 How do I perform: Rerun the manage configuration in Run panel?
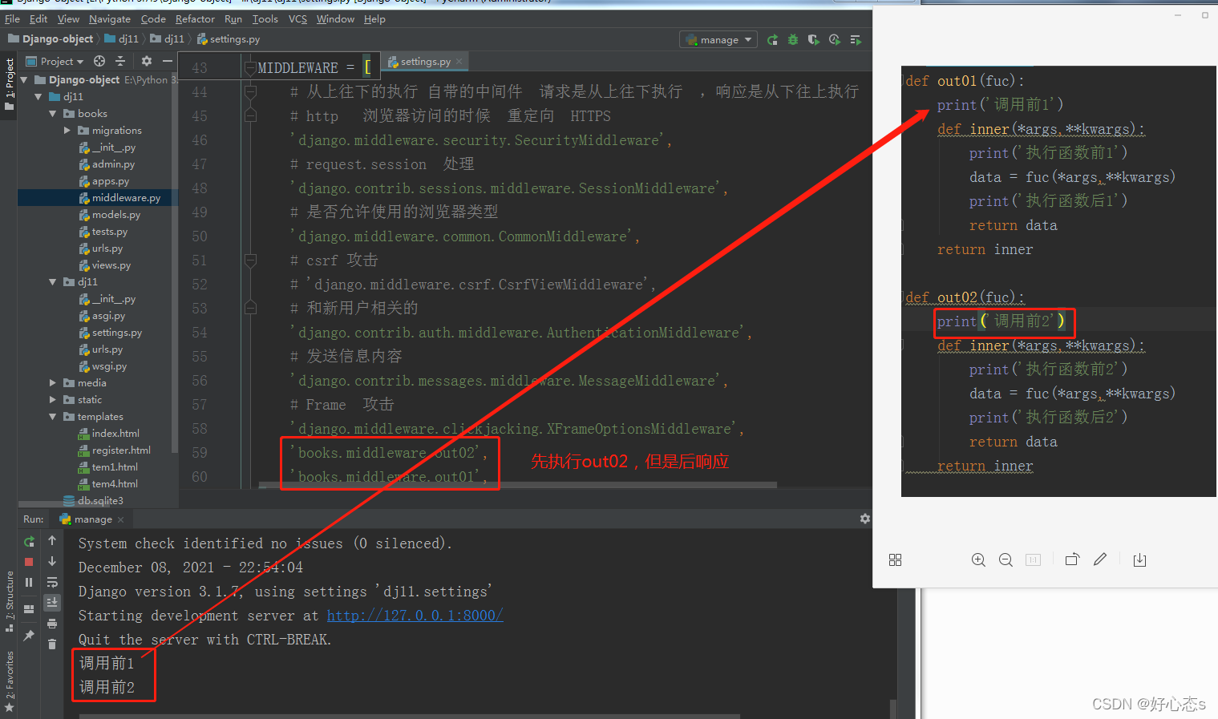(29, 541)
